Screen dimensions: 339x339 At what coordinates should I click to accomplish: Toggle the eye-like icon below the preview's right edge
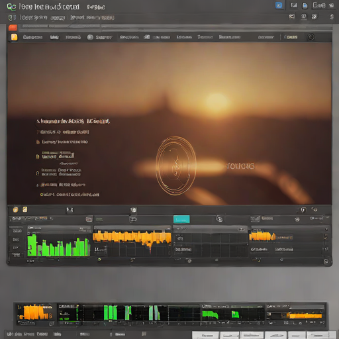pos(315,209)
